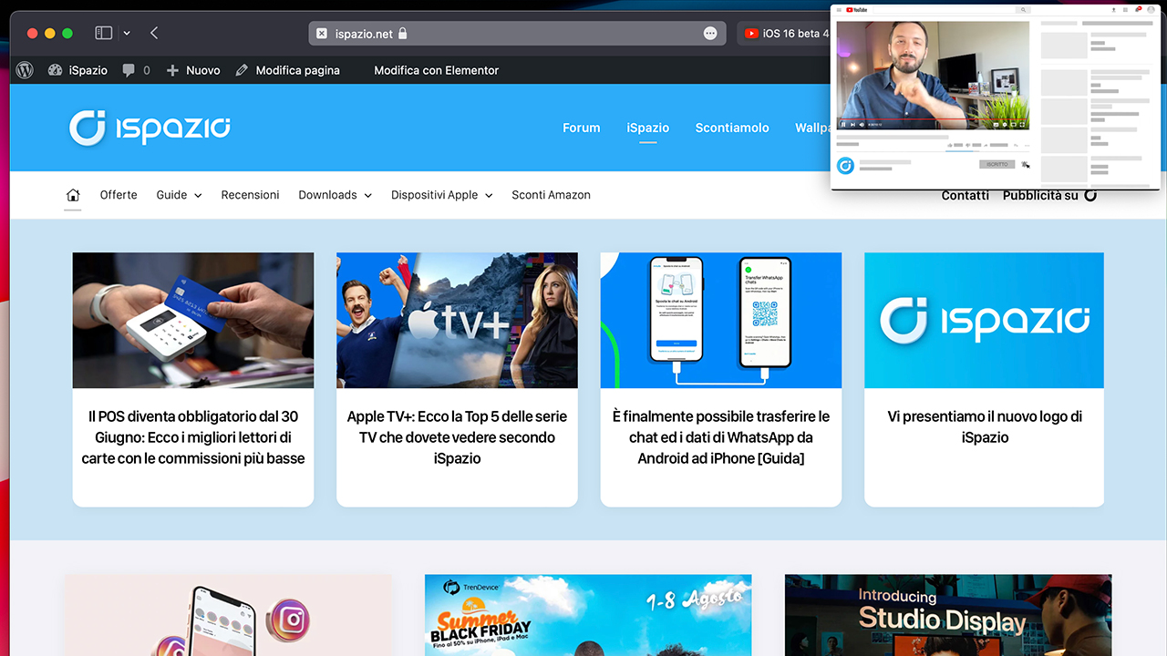Open the YouTube account avatar
1167x656 pixels.
(x=1152, y=10)
